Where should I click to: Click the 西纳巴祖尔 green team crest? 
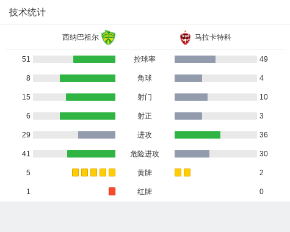(108, 37)
